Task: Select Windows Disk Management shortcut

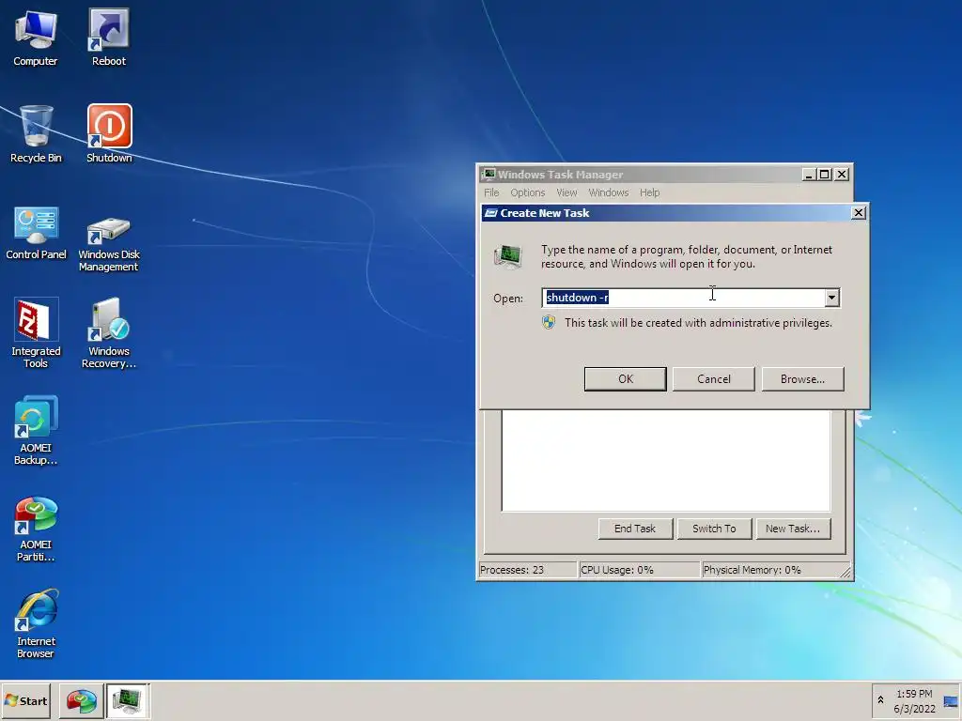Action: click(109, 243)
